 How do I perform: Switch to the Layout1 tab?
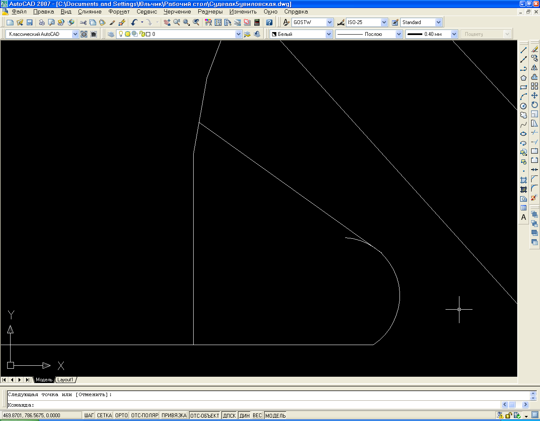pyautogui.click(x=65, y=380)
